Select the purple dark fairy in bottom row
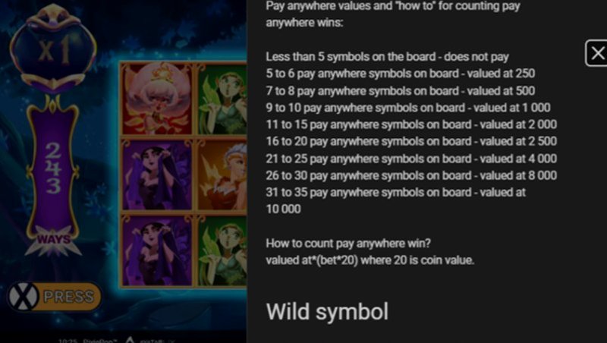The image size is (607, 343). tap(157, 251)
